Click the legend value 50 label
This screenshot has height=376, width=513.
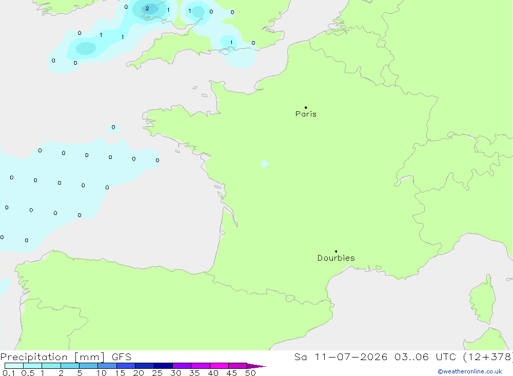point(250,373)
